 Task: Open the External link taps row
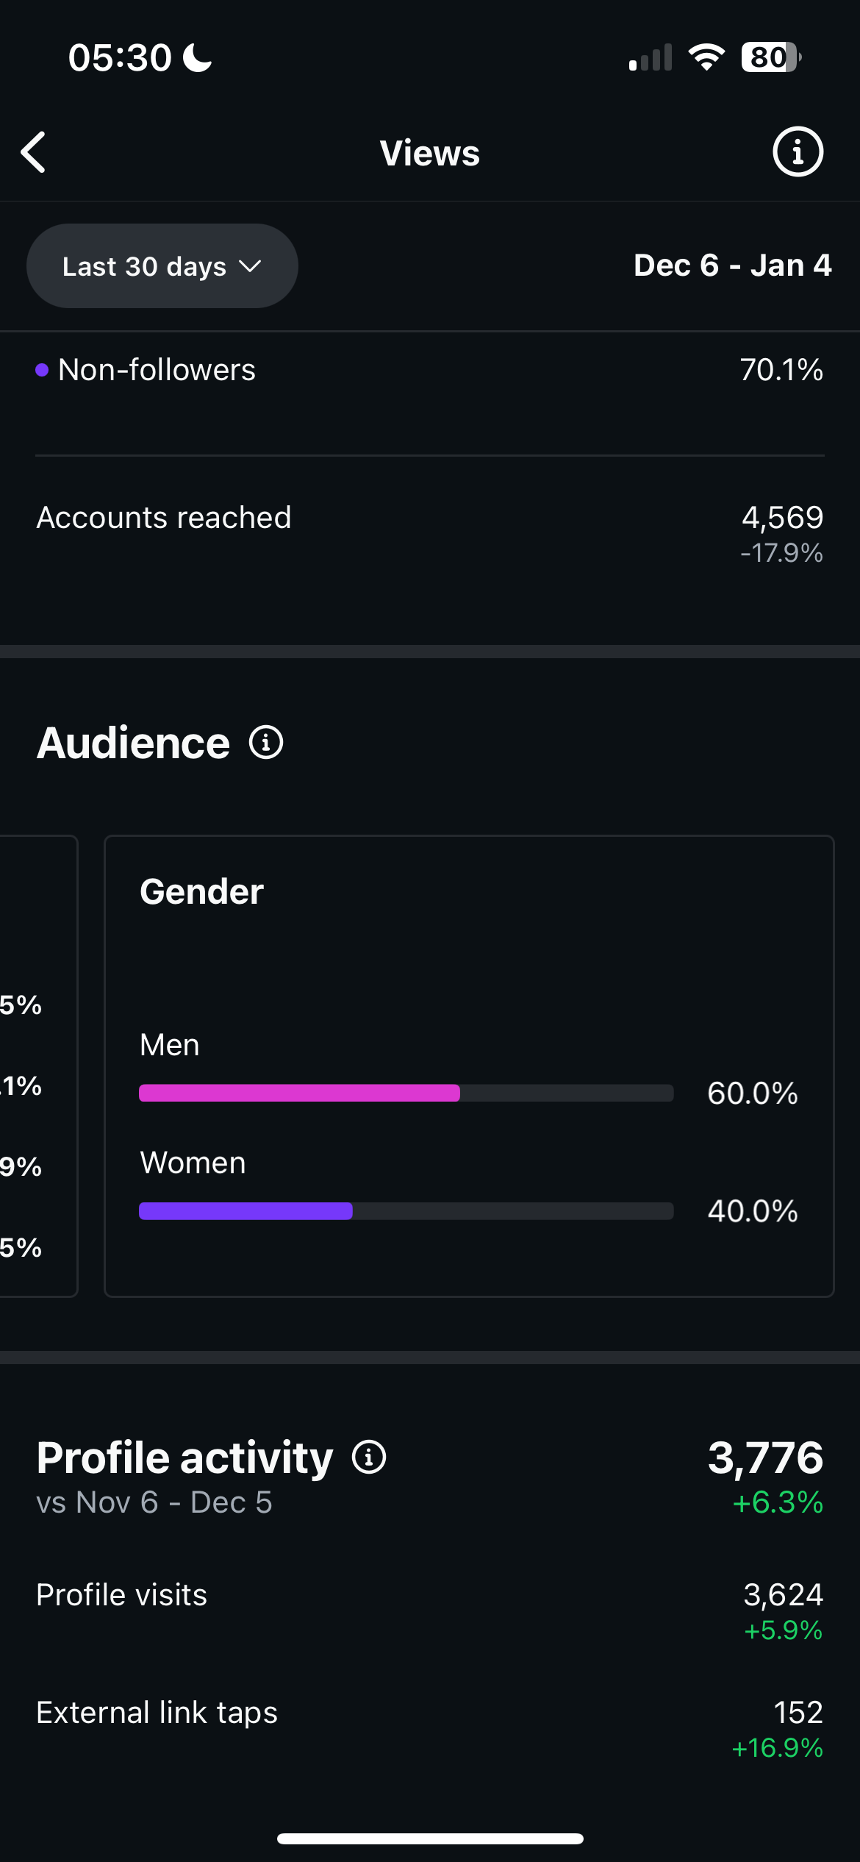[430, 1713]
